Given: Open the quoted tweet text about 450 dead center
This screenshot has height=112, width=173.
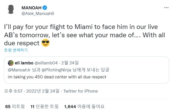Looking at the screenshot, I should (x=57, y=77).
